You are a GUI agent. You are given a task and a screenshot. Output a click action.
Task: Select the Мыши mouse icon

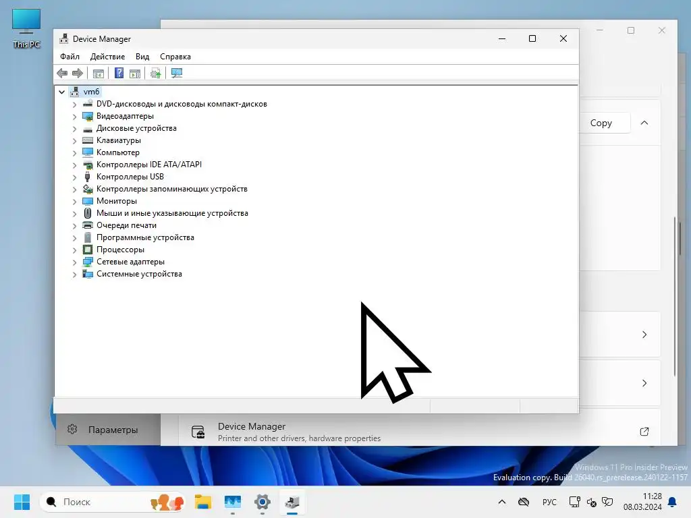pos(88,213)
